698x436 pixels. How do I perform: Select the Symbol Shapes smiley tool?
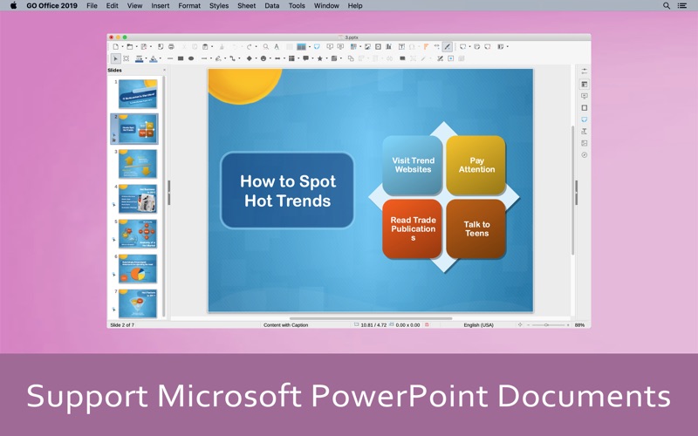[x=263, y=58]
